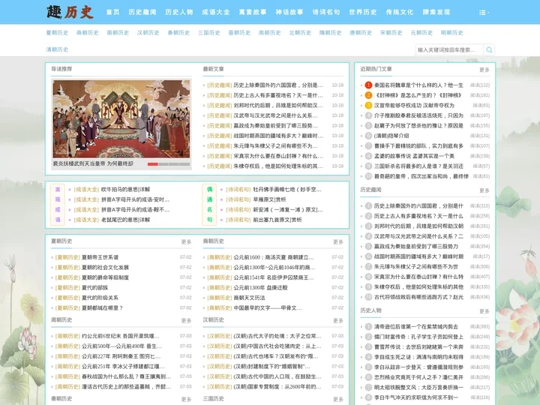Open (汉朝)古代也堵车 article
Image resolution: width=540 pixels, height=405 pixels.
[277, 356]
